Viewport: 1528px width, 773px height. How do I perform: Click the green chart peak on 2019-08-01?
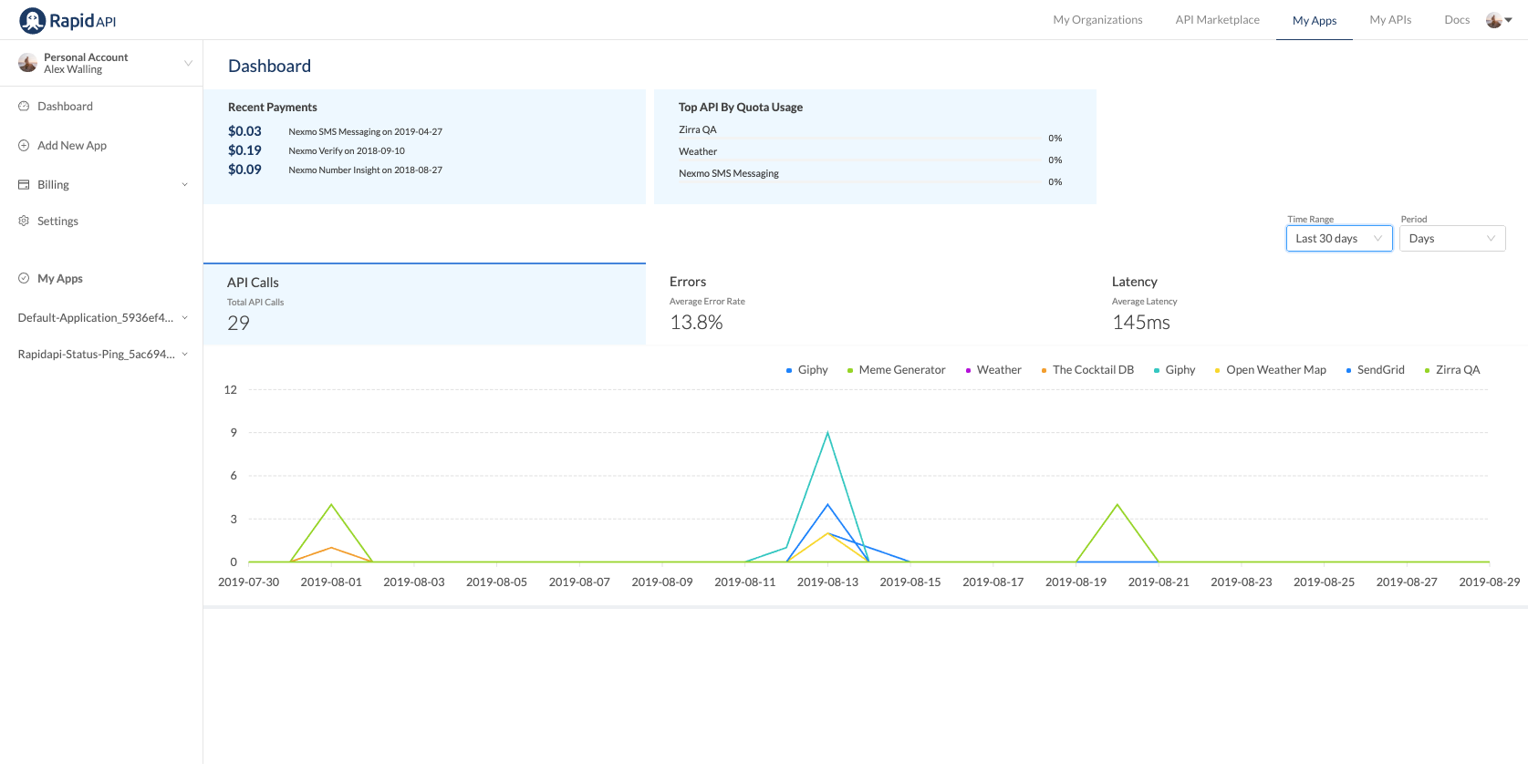point(331,505)
